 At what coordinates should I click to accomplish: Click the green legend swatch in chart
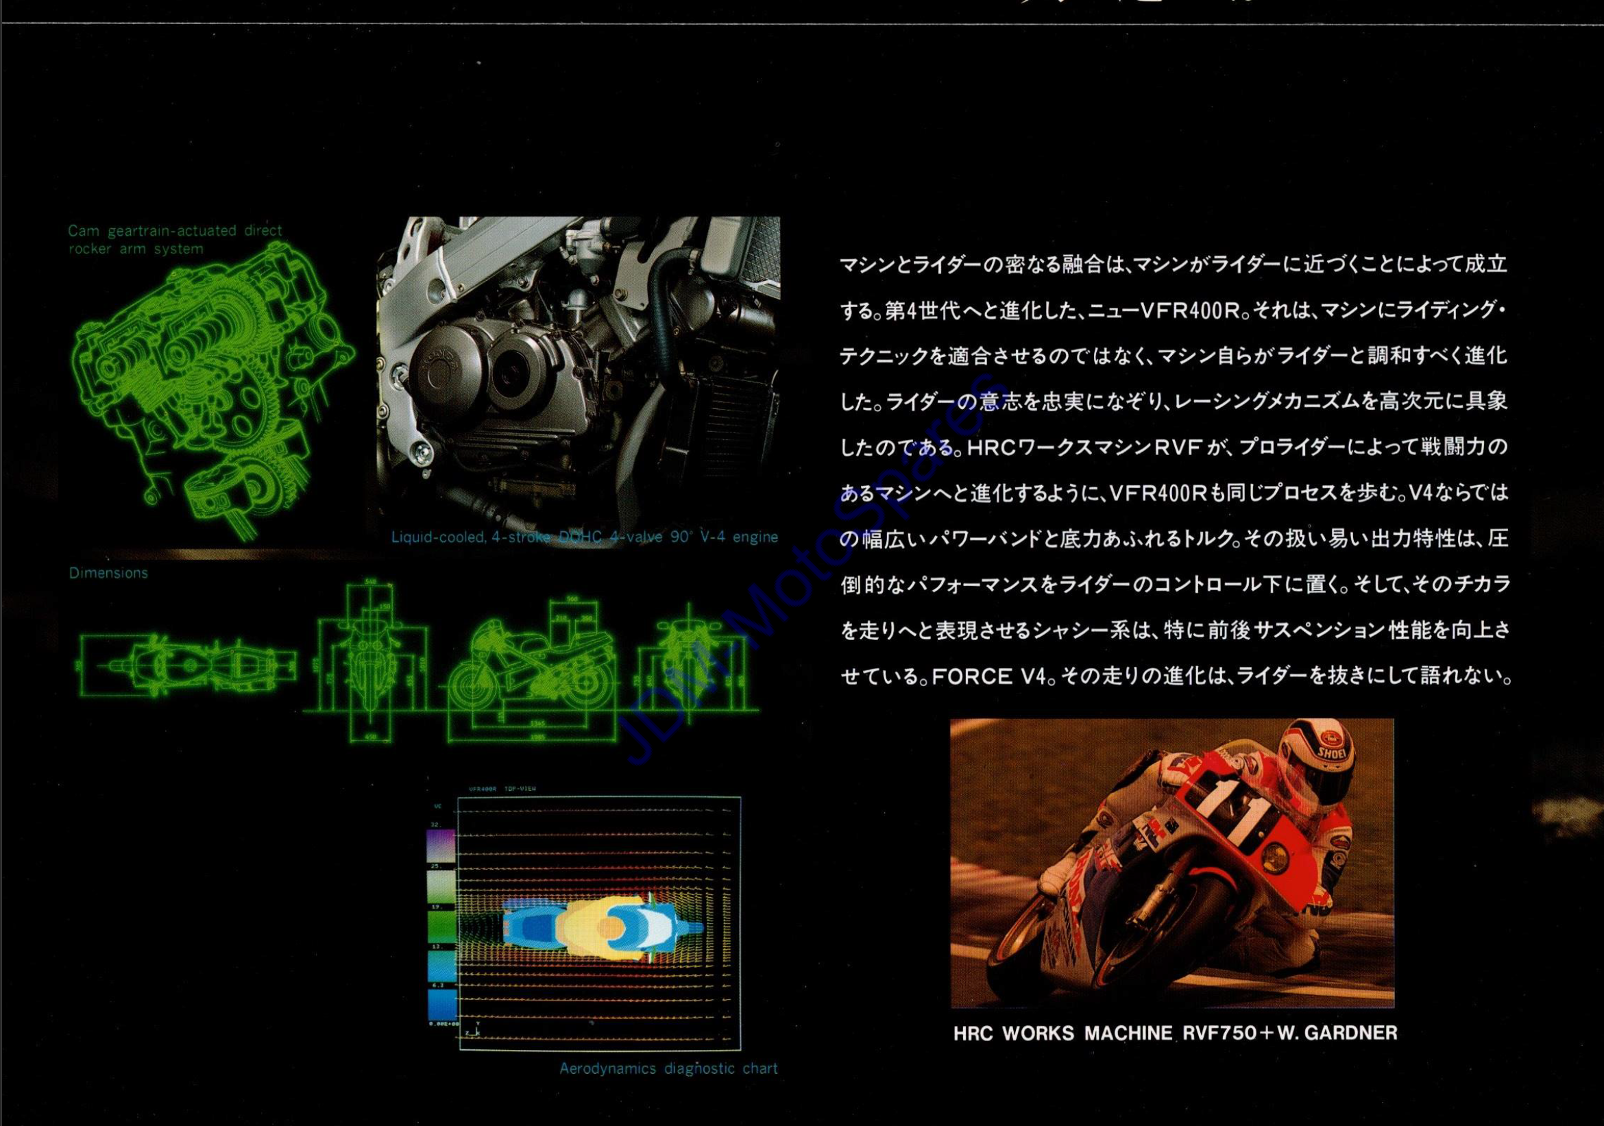(440, 929)
